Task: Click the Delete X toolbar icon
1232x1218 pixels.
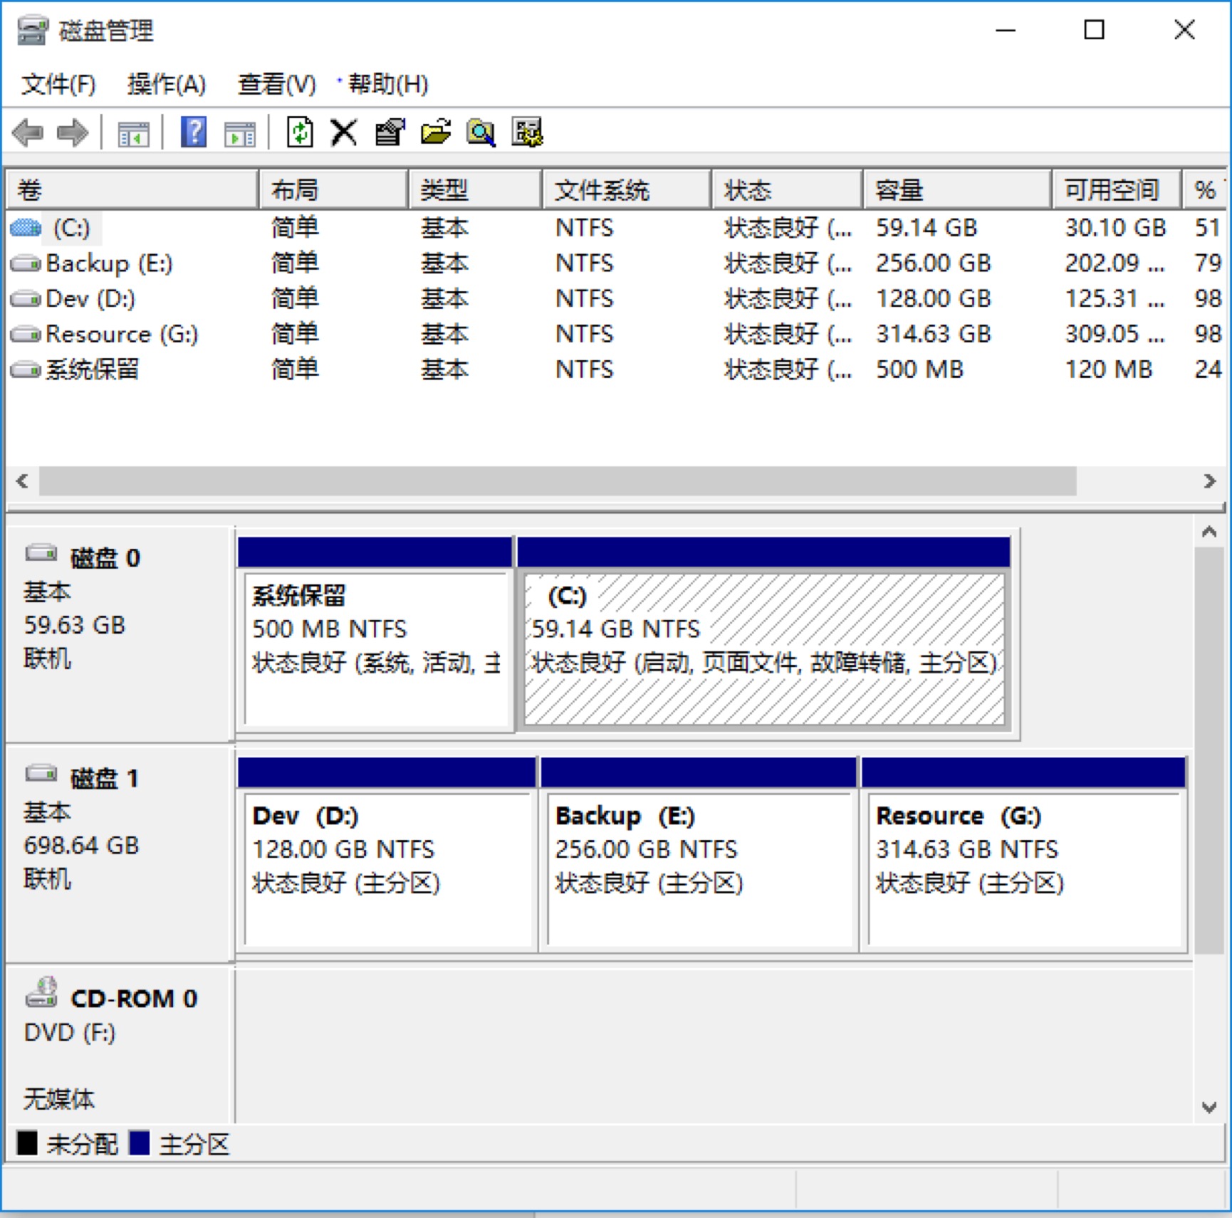Action: coord(344,132)
